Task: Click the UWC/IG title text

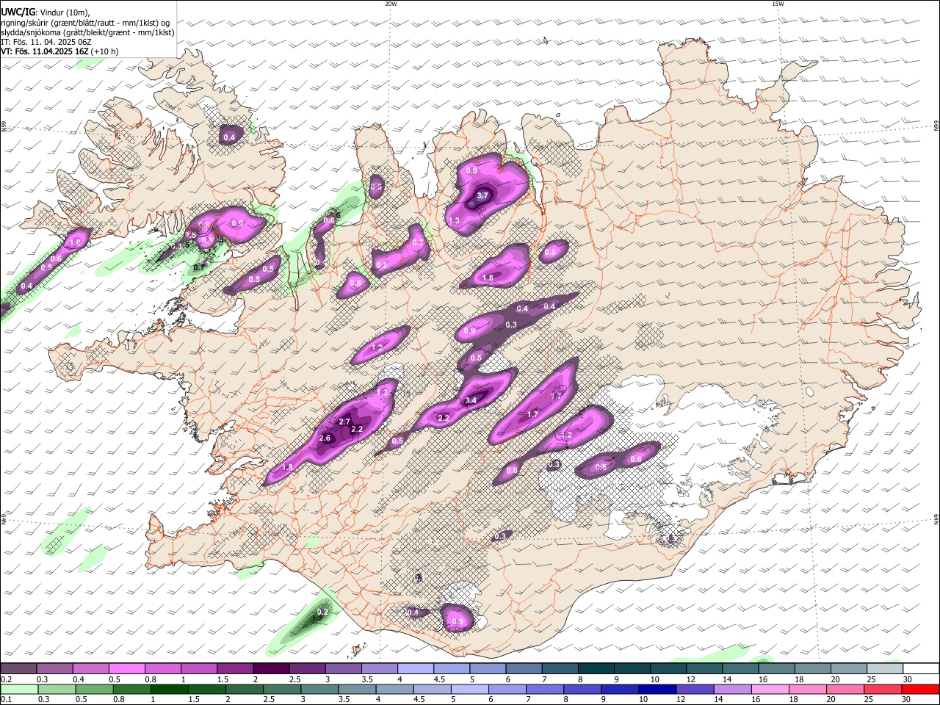Action: [18, 12]
